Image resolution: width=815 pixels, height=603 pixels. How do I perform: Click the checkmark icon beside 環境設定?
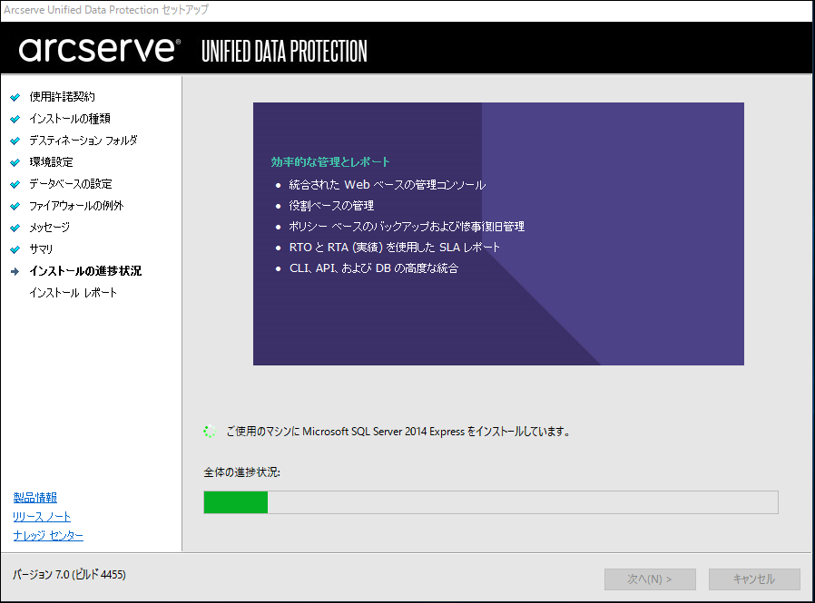15,162
